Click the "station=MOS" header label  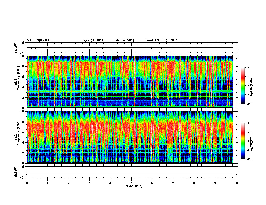(x=125, y=40)
